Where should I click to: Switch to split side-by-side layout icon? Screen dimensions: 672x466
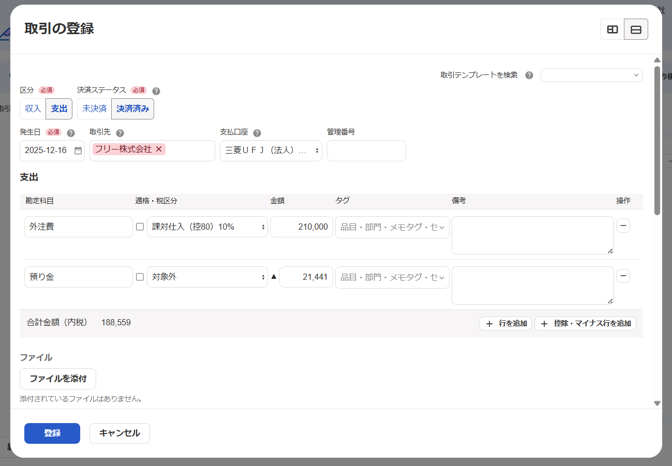pos(613,29)
